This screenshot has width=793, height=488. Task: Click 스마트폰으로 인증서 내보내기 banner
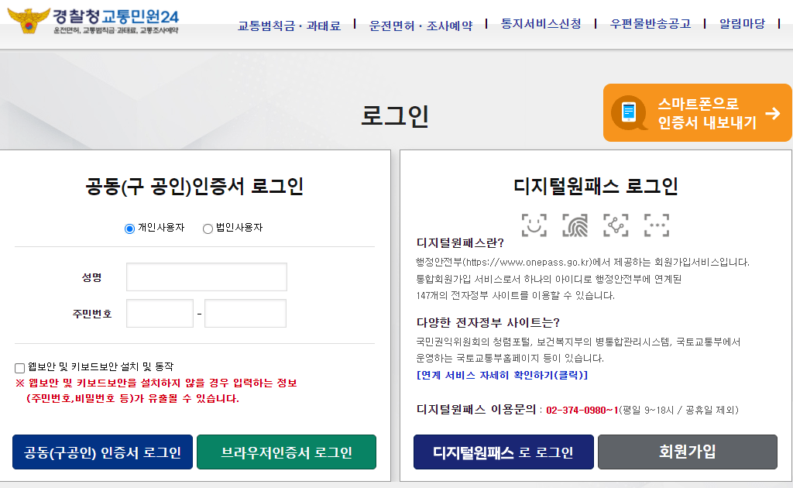click(698, 113)
